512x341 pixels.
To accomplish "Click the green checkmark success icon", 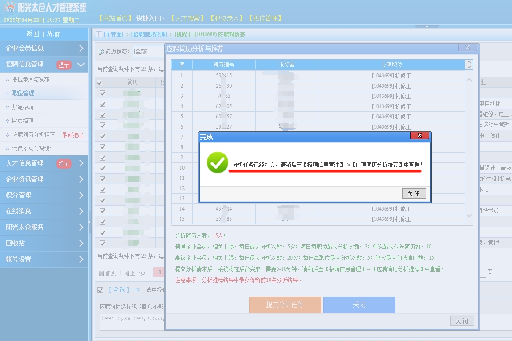I will pyautogui.click(x=218, y=163).
